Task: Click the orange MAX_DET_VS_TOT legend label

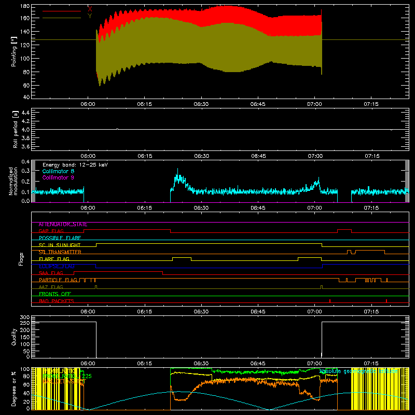Action: pos(64,381)
